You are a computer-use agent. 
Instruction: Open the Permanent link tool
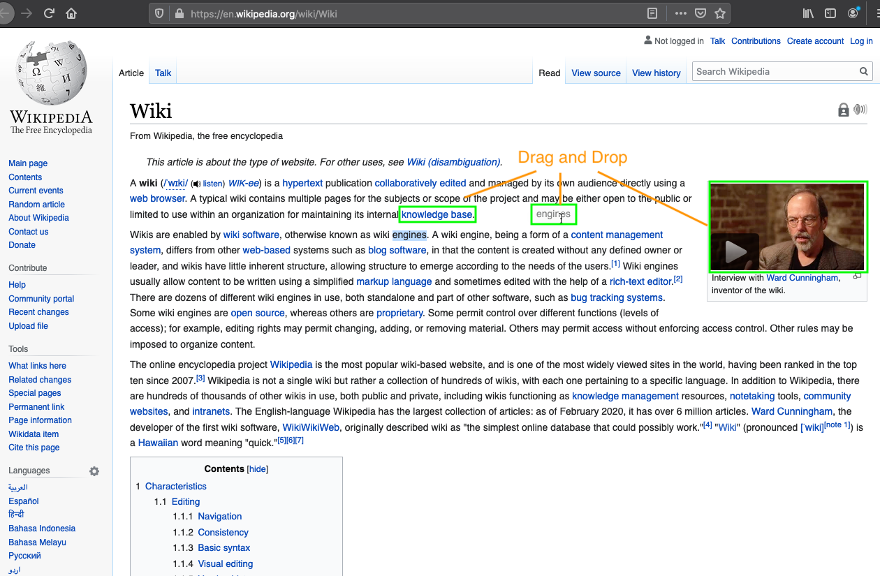(36, 407)
